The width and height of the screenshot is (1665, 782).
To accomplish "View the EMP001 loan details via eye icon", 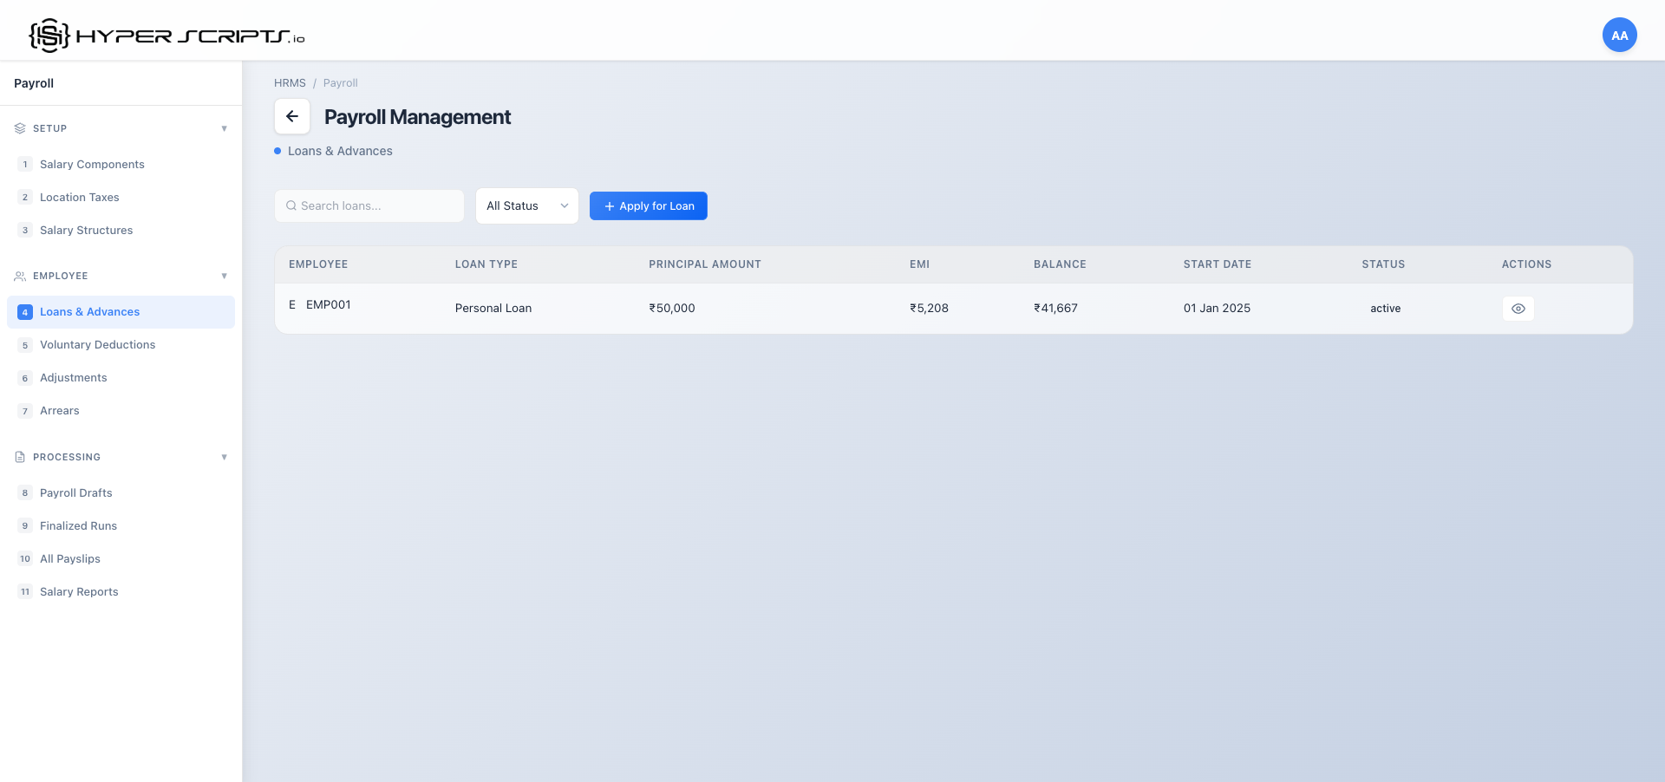I will click(1518, 309).
